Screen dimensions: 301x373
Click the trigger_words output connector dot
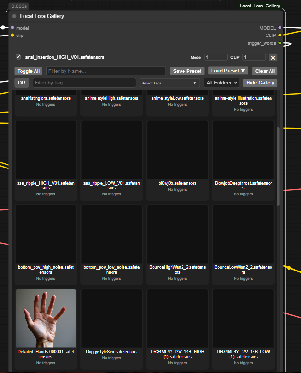[x=280, y=43]
